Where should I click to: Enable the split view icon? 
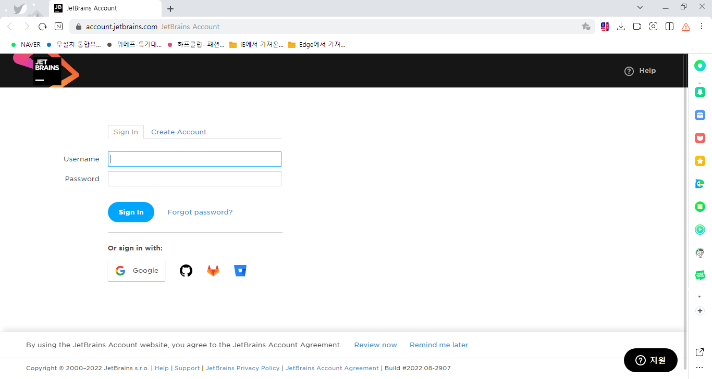[670, 27]
